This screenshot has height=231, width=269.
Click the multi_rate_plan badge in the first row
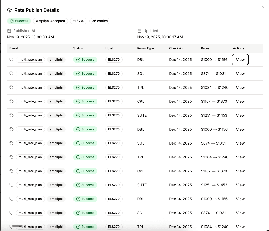tap(30, 60)
